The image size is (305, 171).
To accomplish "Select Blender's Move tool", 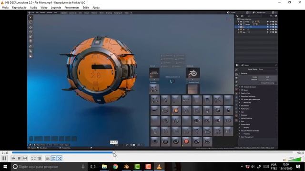I will tap(30, 28).
